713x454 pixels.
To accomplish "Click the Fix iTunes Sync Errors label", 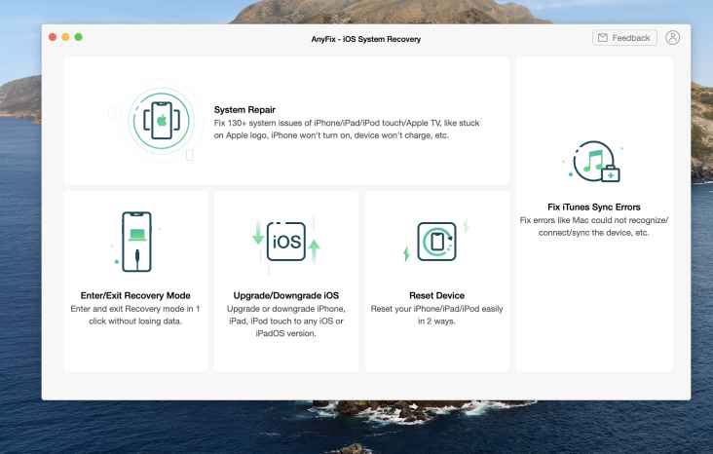I will [593, 207].
